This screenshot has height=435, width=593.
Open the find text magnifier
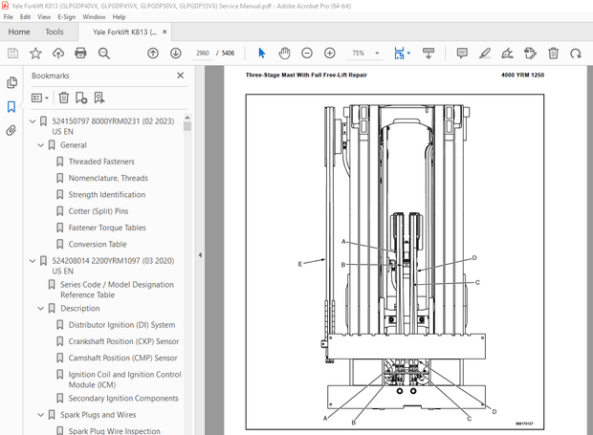point(103,54)
